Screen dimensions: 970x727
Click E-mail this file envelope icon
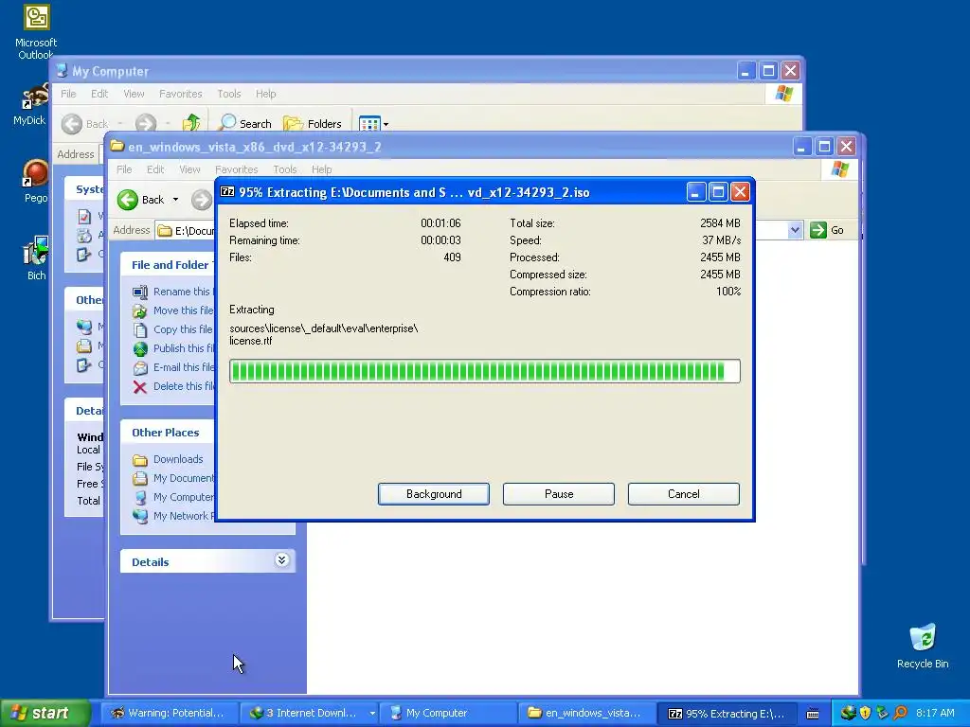(x=140, y=368)
